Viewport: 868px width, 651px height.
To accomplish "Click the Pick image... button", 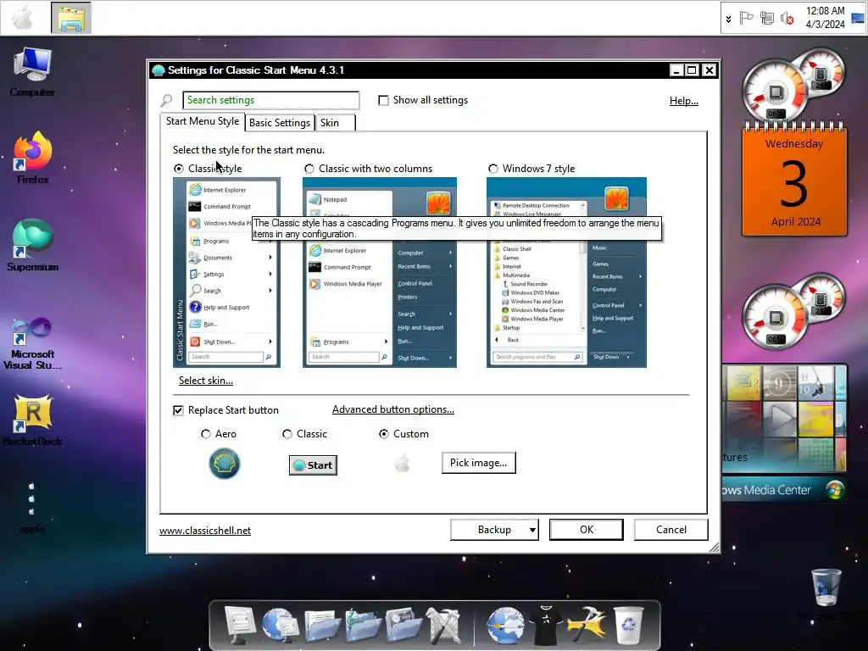I will [478, 463].
